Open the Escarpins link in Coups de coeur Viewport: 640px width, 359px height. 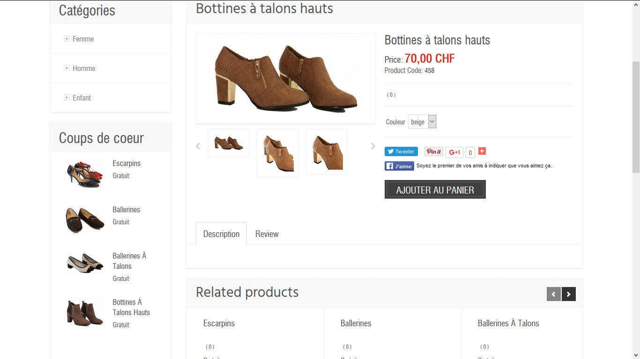coord(127,163)
